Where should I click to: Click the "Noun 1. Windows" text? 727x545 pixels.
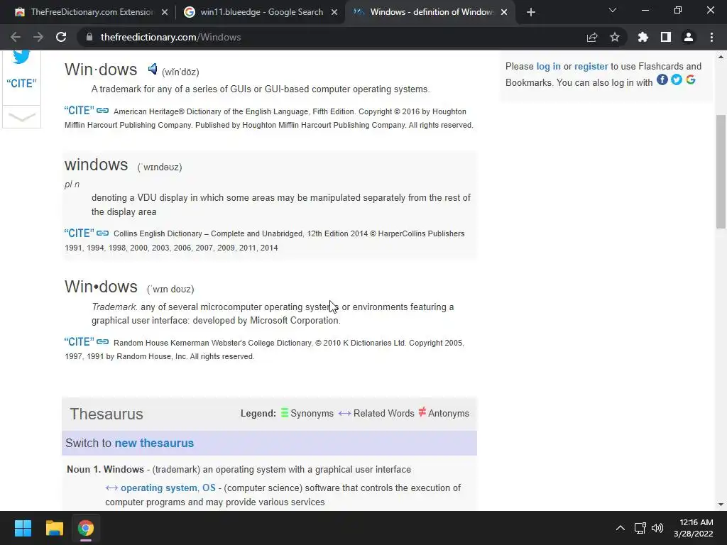(105, 470)
